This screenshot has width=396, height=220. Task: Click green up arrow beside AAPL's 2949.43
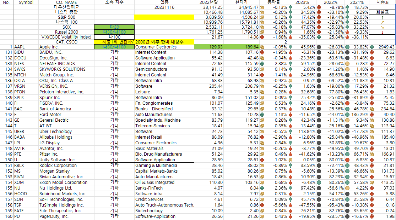372,47
